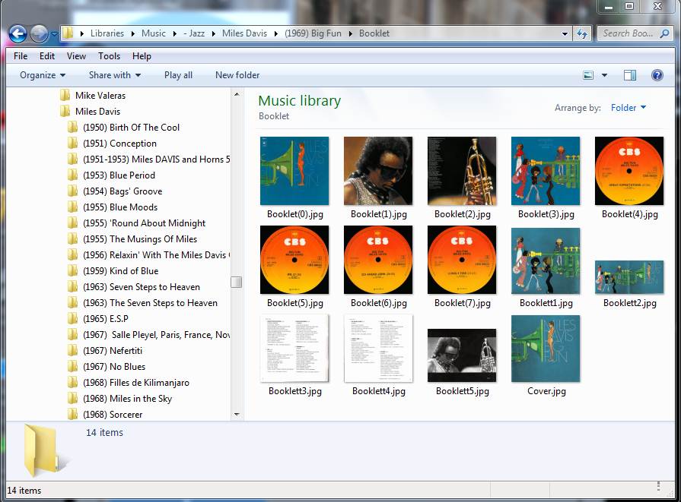The image size is (681, 502).
Task: Click the folder icon in the address bar
Action: click(68, 33)
